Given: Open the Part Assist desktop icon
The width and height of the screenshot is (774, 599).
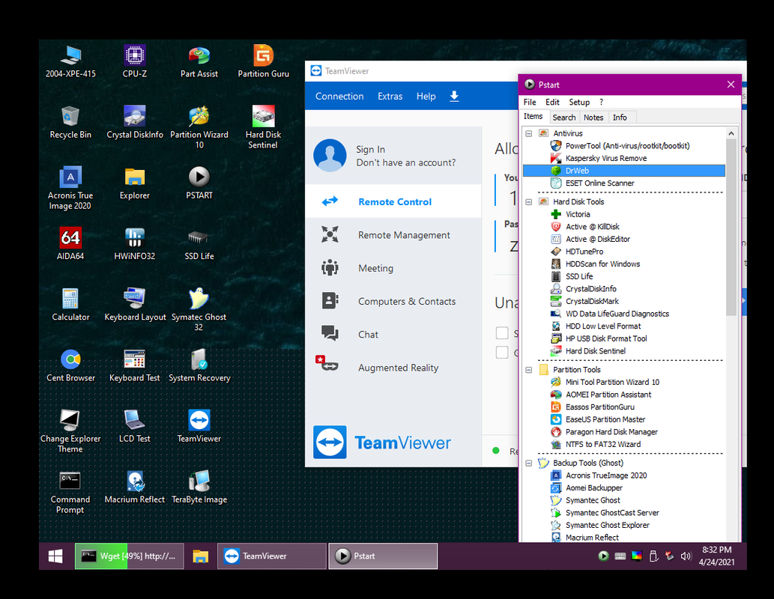Looking at the screenshot, I should [x=199, y=61].
